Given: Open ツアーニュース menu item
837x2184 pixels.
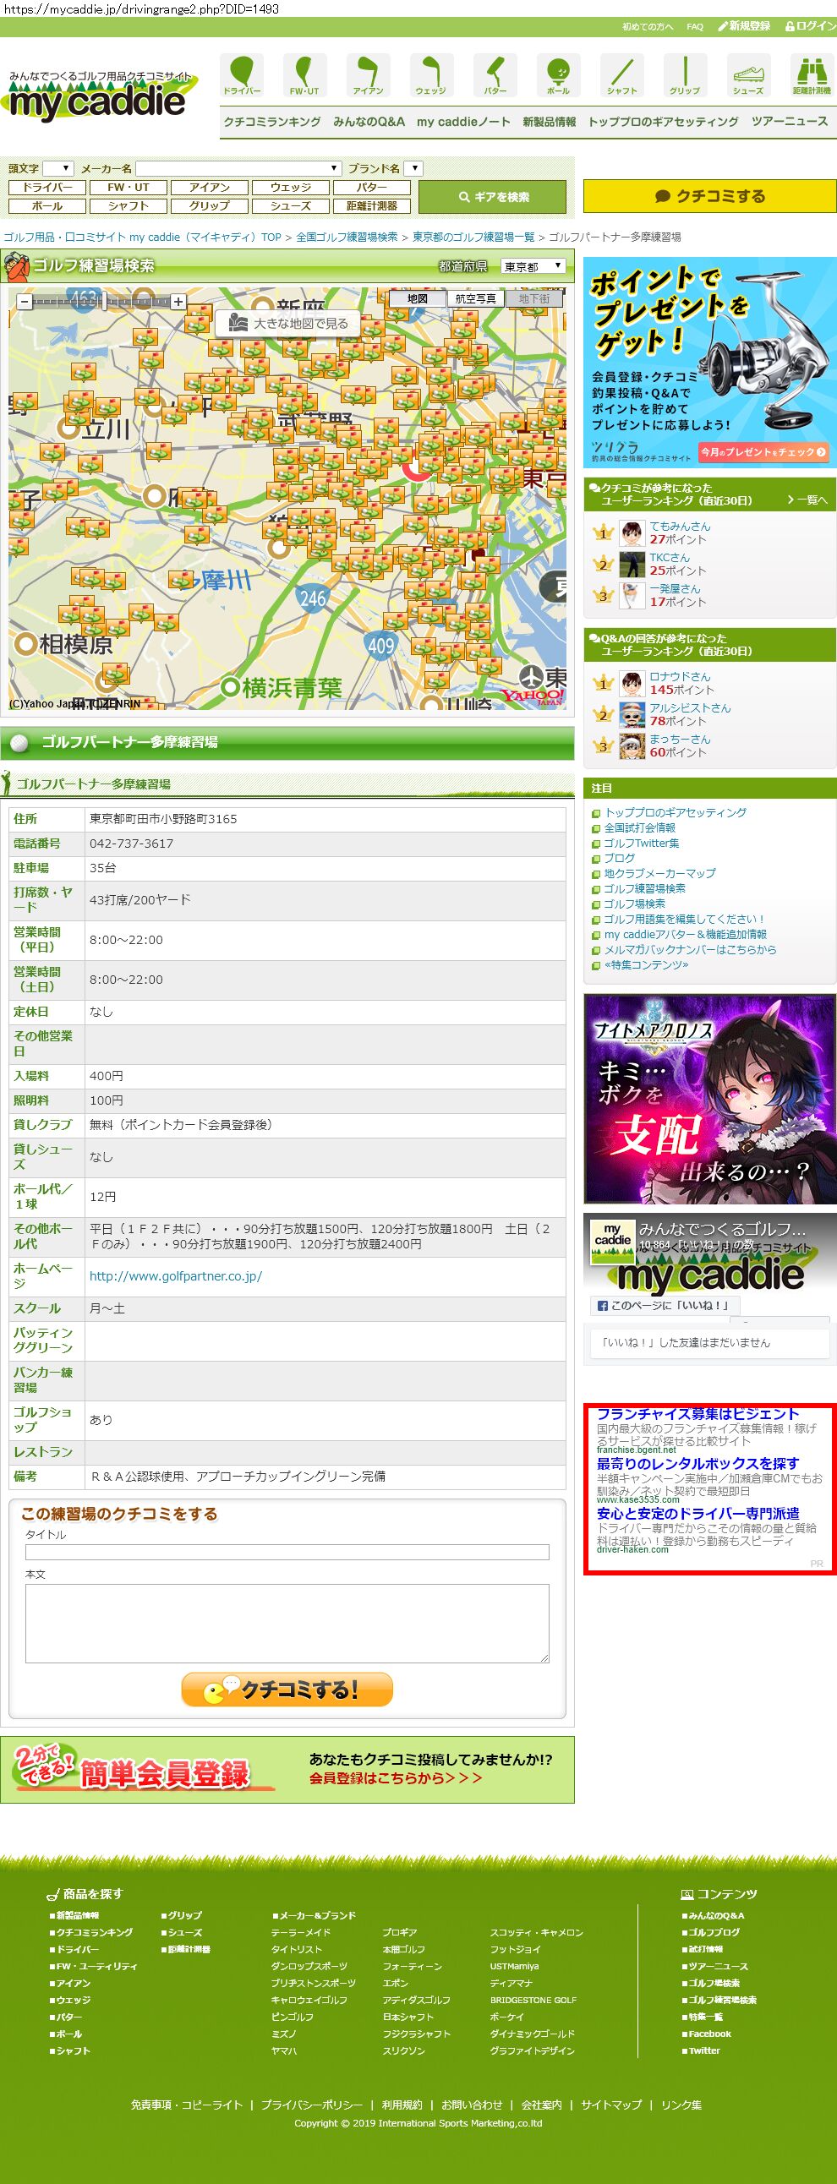Looking at the screenshot, I should 790,122.
